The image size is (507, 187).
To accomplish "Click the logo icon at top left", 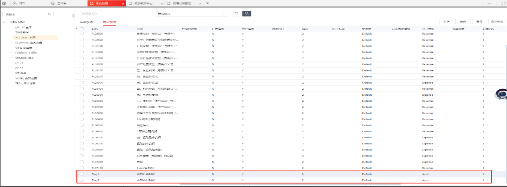I will coord(4,3).
